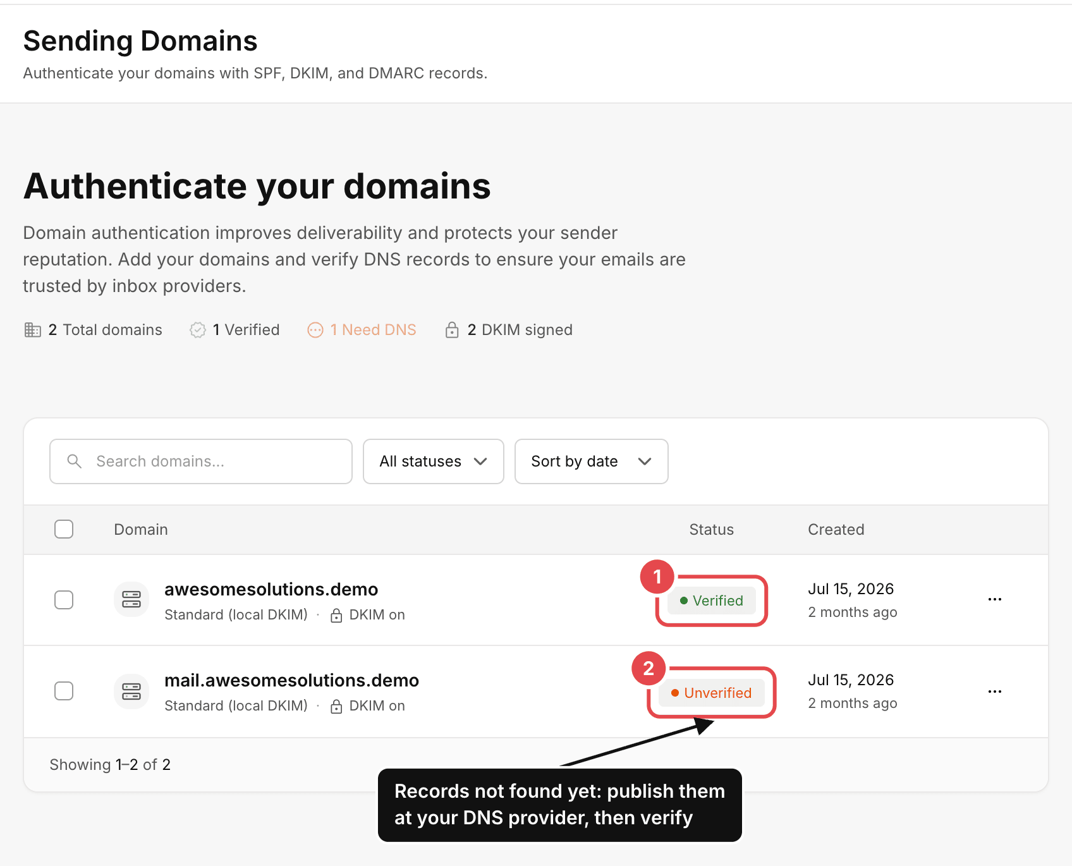
Task: Click the DKIM lock icon in mail.awesomesolutions.demo row
Action: point(336,706)
